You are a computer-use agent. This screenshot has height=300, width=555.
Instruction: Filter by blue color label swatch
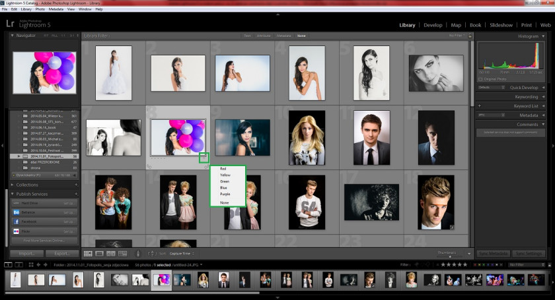point(489,264)
